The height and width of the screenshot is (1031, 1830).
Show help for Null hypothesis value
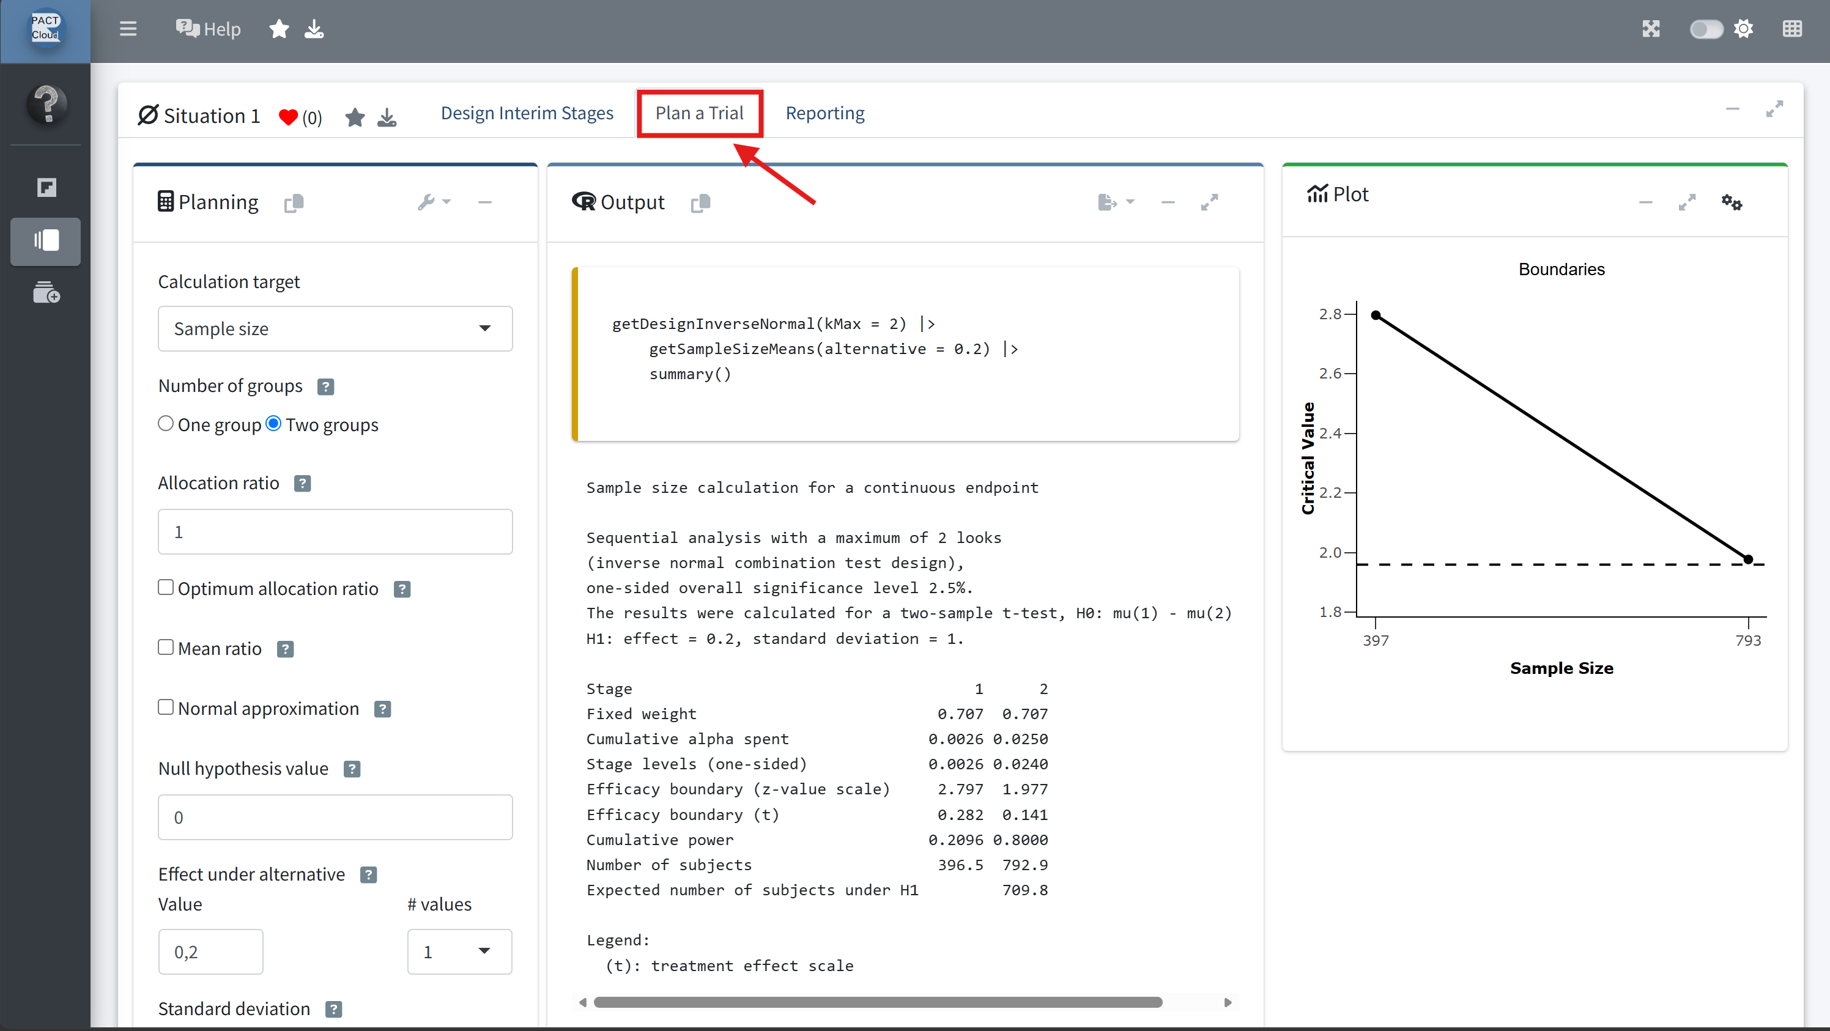tap(352, 769)
